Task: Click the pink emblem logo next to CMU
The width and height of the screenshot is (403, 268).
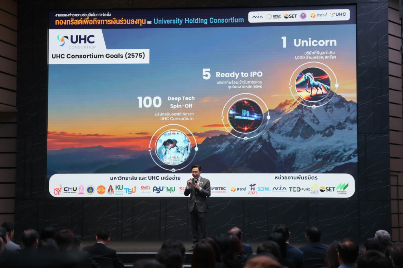Action: (x=81, y=190)
